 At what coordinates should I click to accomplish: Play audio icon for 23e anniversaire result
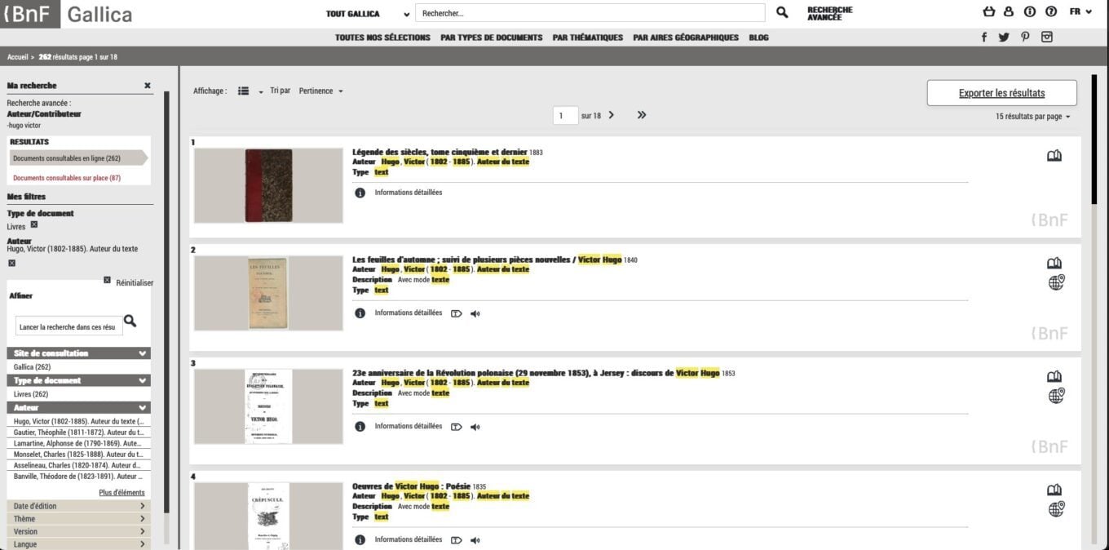(x=475, y=427)
